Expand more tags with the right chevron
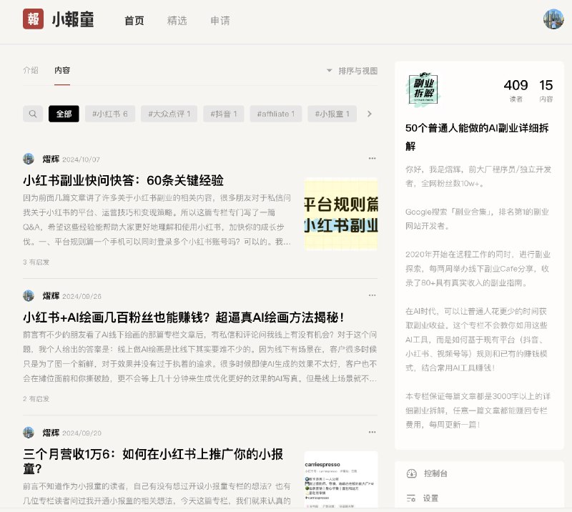Viewport: 572px width, 512px height. tap(370, 114)
